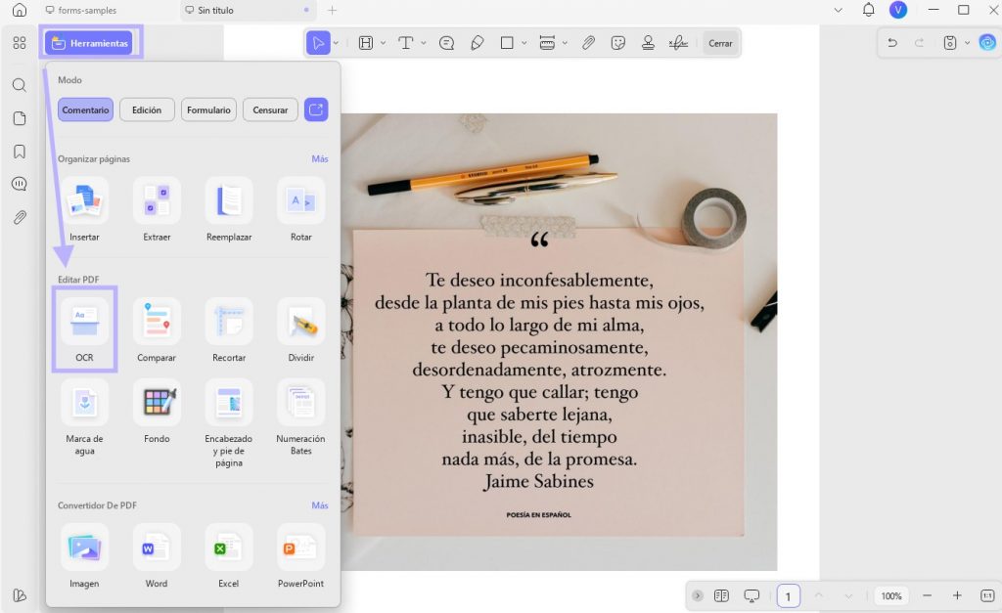The image size is (1002, 613).
Task: Switch to the forms-samples tab
Action: point(81,10)
